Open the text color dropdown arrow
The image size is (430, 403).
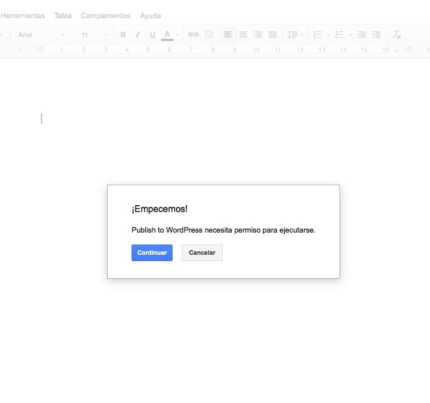click(178, 35)
